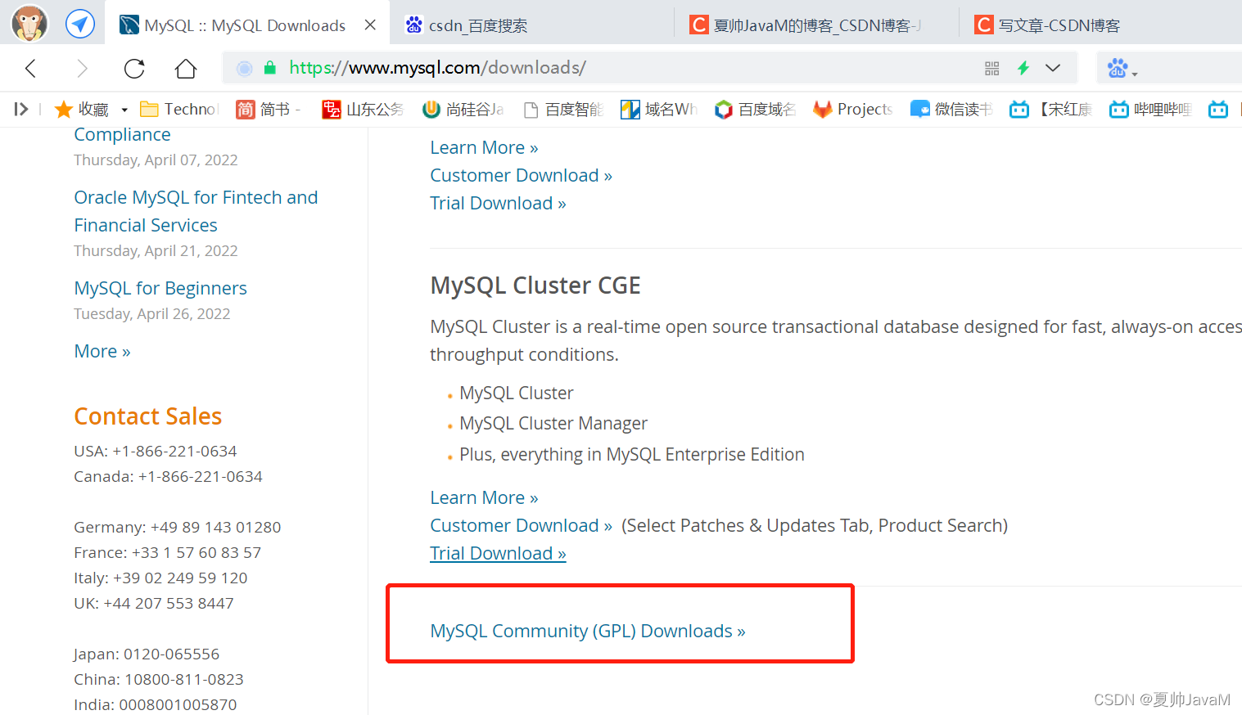
Task: Click Trial Download above MySQL Cluster CGE
Action: (x=498, y=203)
